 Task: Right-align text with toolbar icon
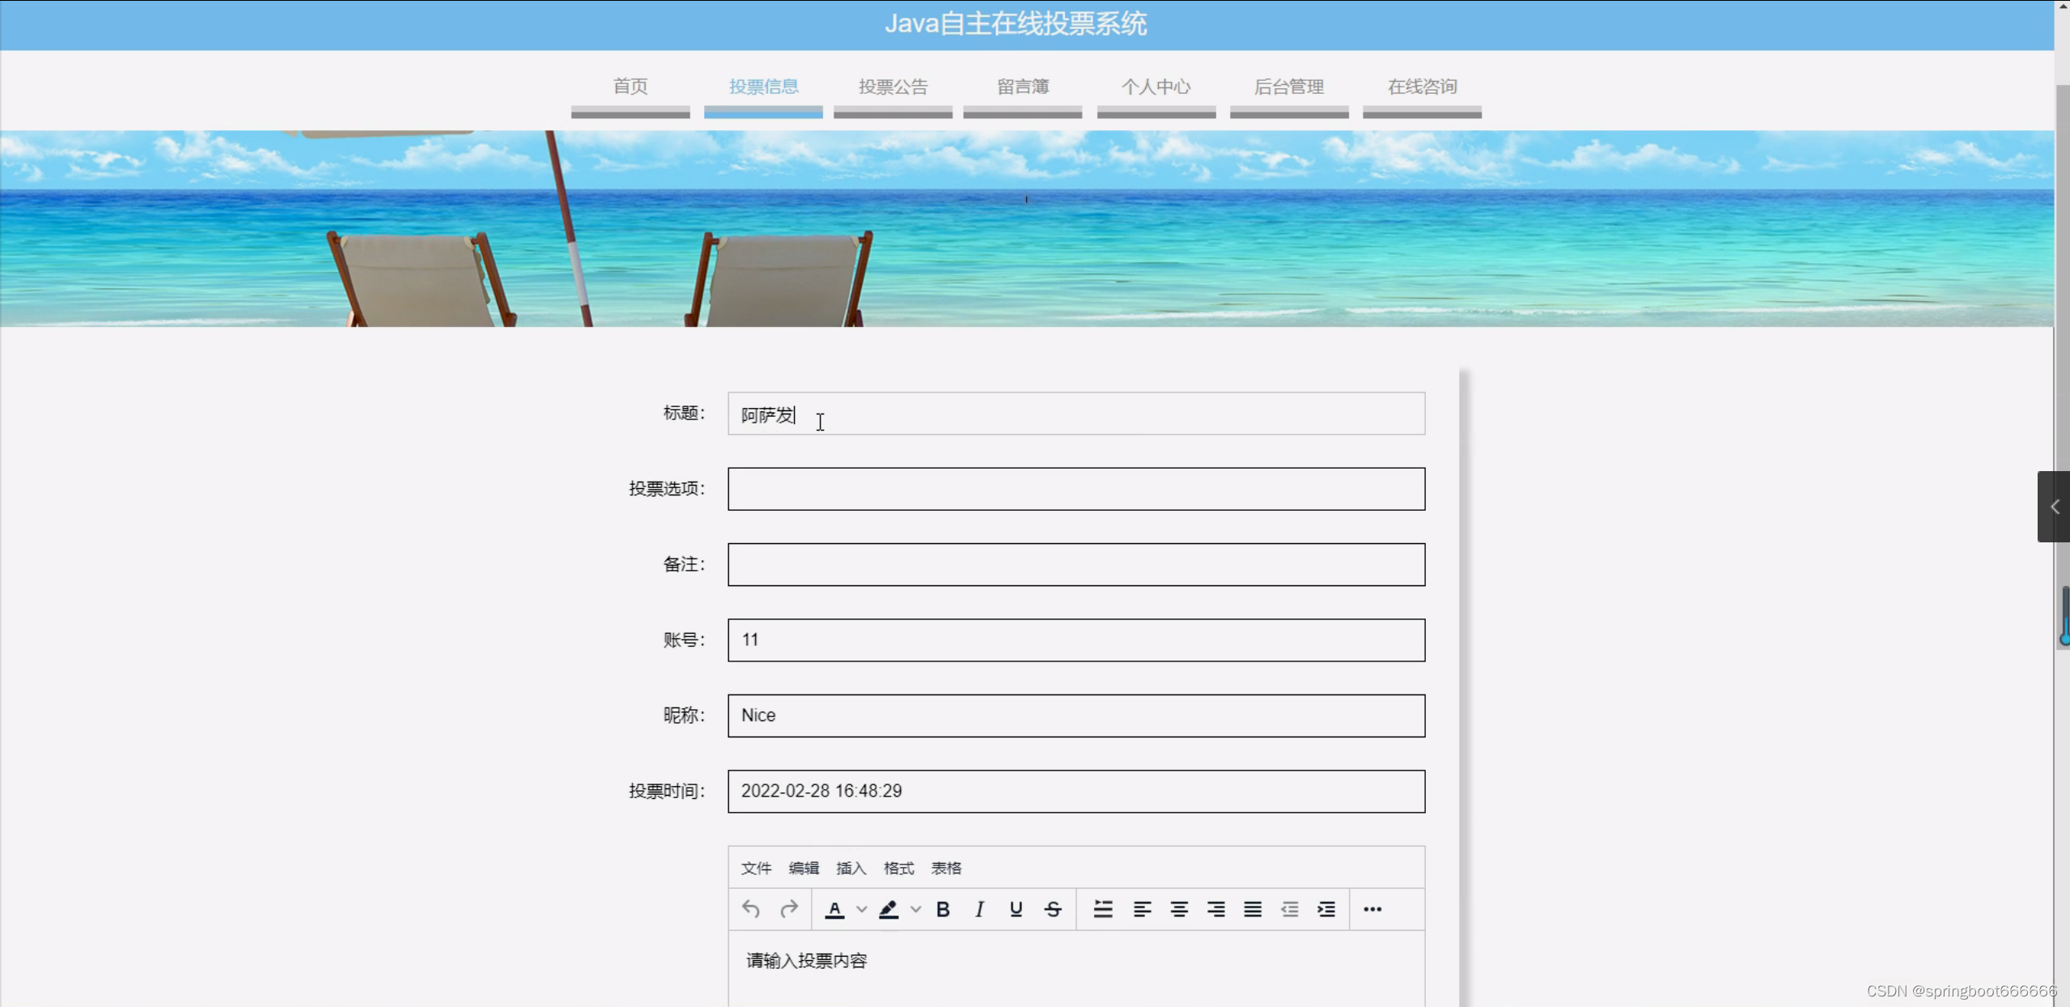[1215, 909]
